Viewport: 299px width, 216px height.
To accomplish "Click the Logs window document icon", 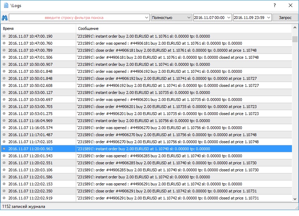I will pyautogui.click(x=6, y=5).
